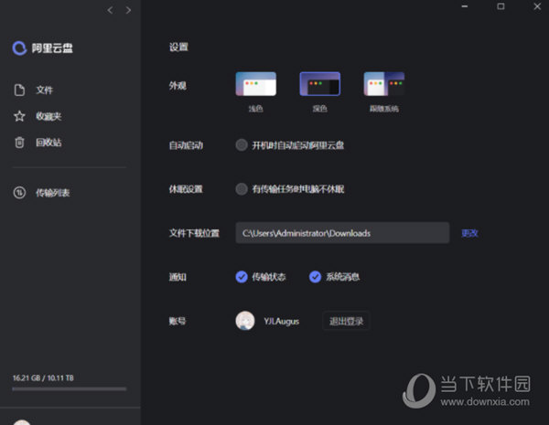The height and width of the screenshot is (425, 549).
Task: Open the 回收站 recycle bin item
Action: 48,143
